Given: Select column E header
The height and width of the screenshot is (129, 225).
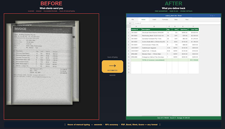Looking at the screenshot, I should (x=183, y=26).
